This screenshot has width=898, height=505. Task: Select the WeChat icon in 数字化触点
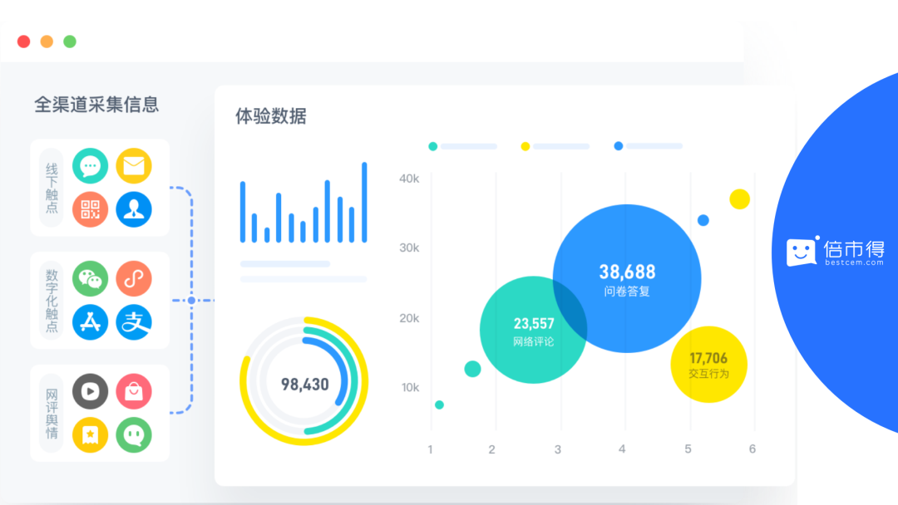pyautogui.click(x=90, y=278)
